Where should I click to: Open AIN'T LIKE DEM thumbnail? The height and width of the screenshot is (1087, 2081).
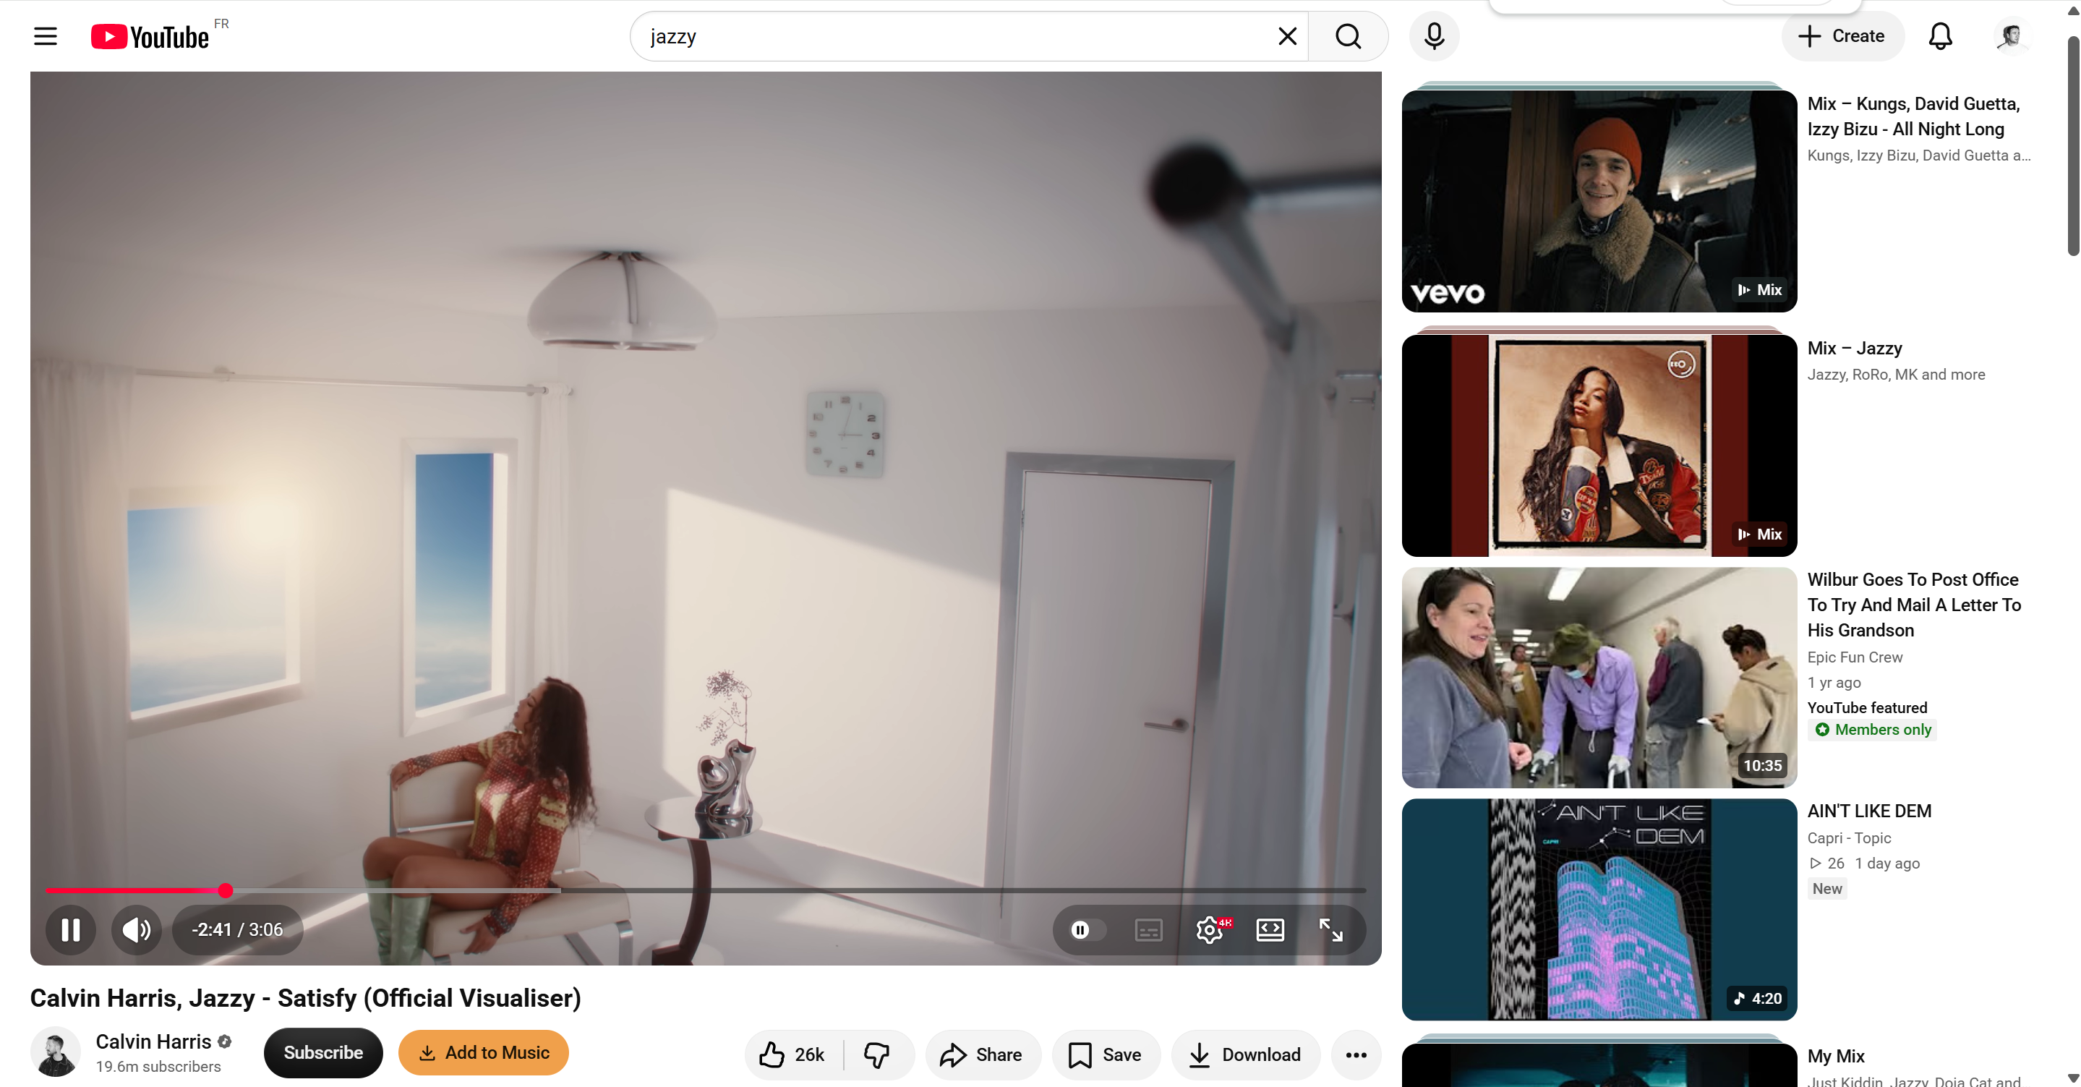coord(1599,909)
